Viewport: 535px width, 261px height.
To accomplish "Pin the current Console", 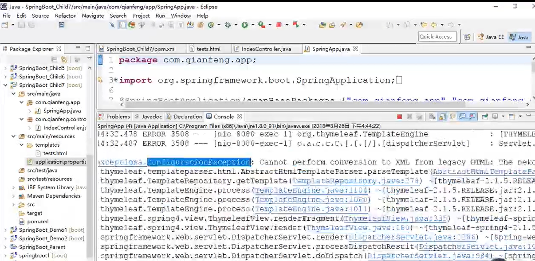I will [x=485, y=117].
